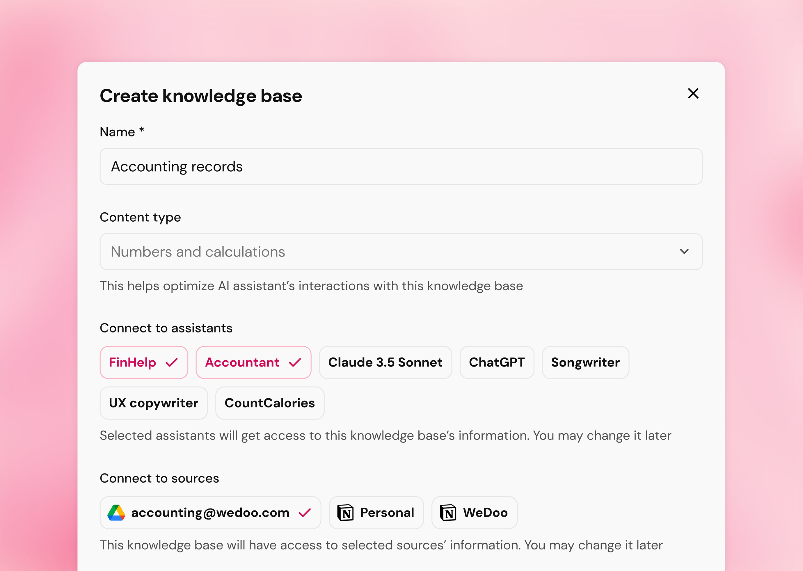Select the ChatGPT assistant chip

click(497, 362)
